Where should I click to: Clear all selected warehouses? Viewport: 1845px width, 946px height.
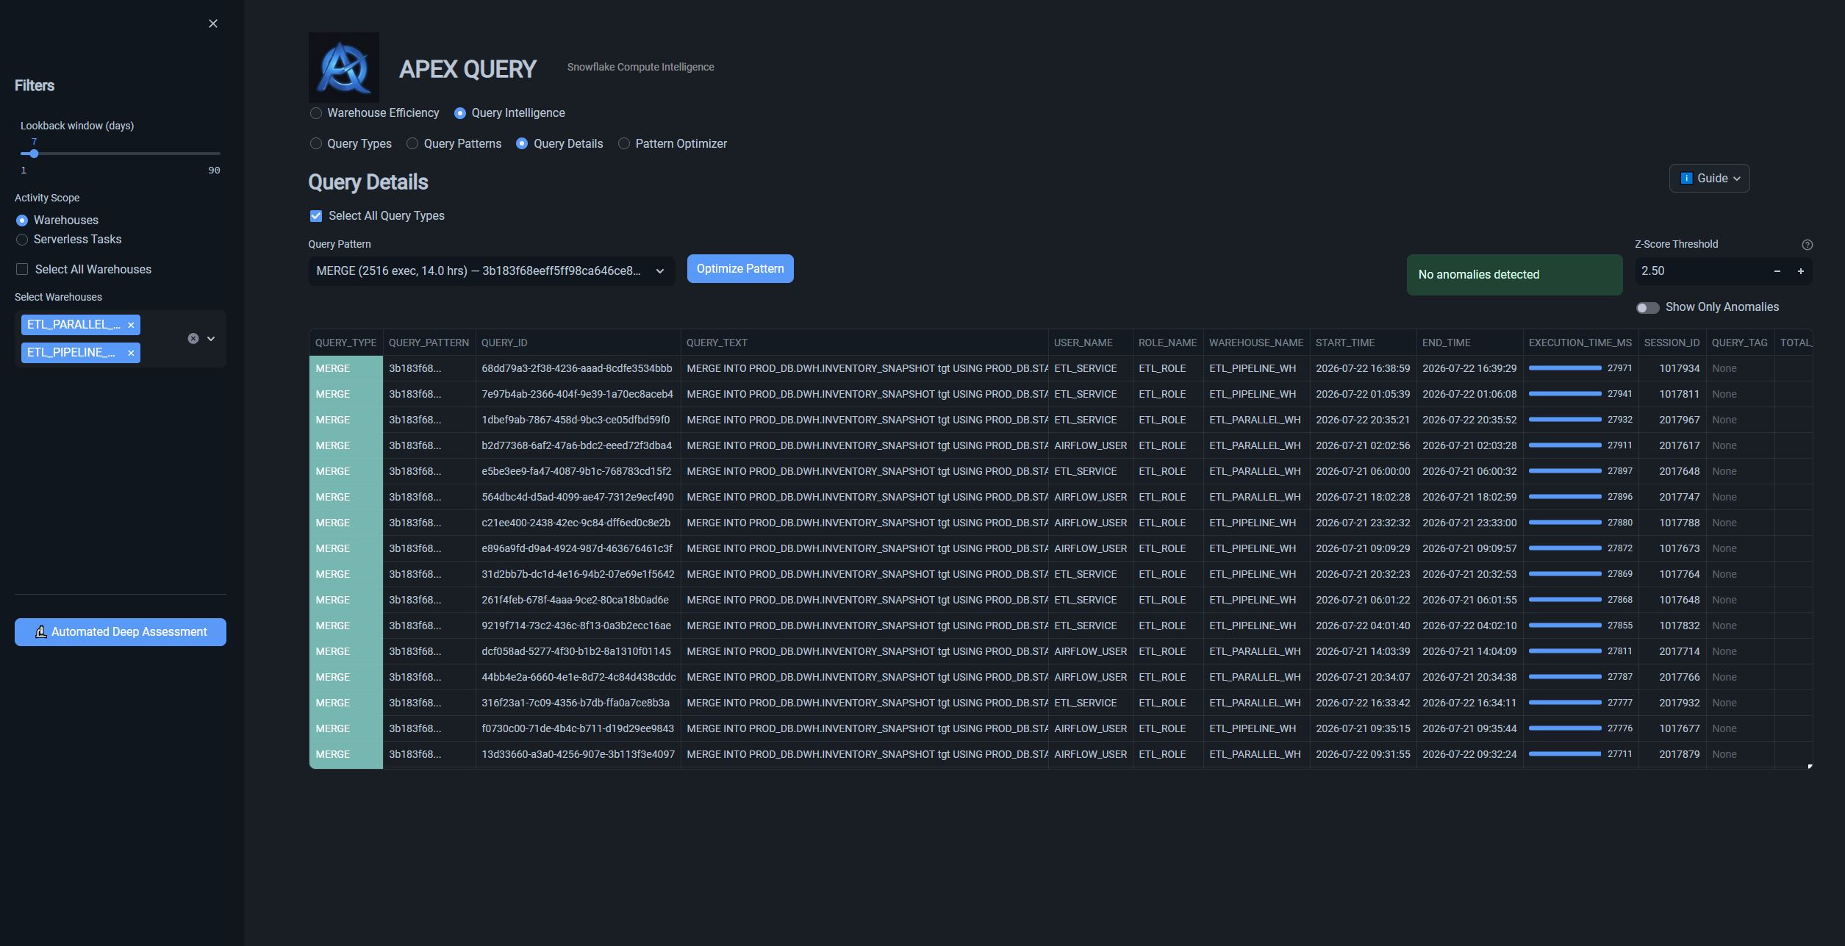point(193,339)
